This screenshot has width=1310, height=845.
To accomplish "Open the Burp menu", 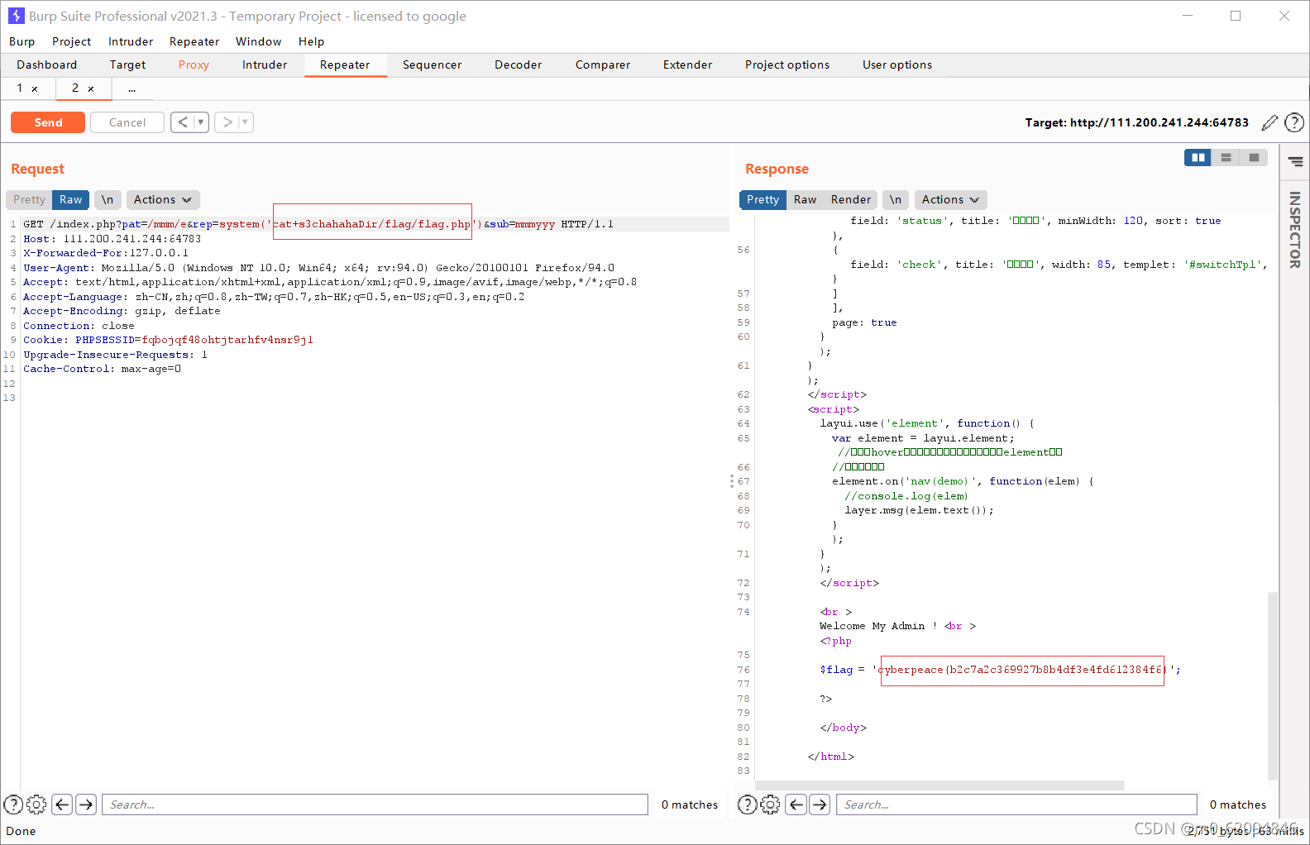I will pos(22,41).
